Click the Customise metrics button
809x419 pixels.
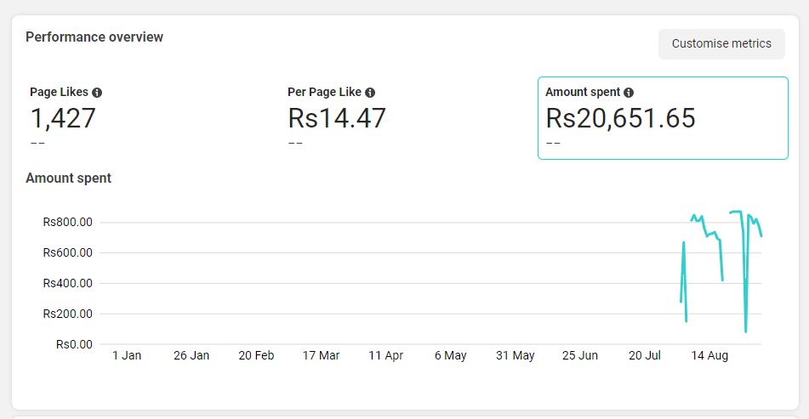[721, 44]
